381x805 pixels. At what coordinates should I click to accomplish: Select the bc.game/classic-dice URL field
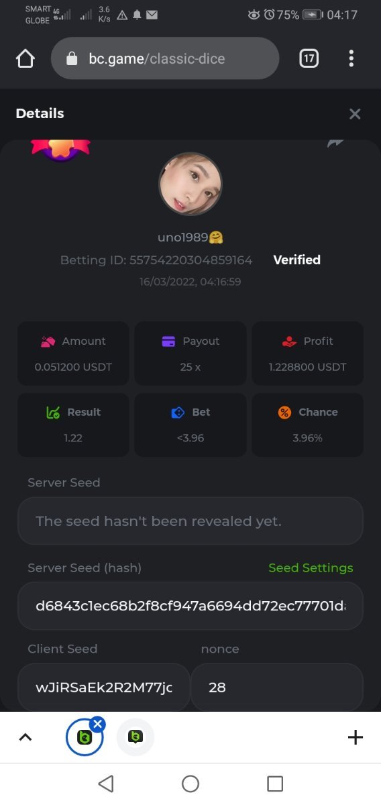(165, 58)
